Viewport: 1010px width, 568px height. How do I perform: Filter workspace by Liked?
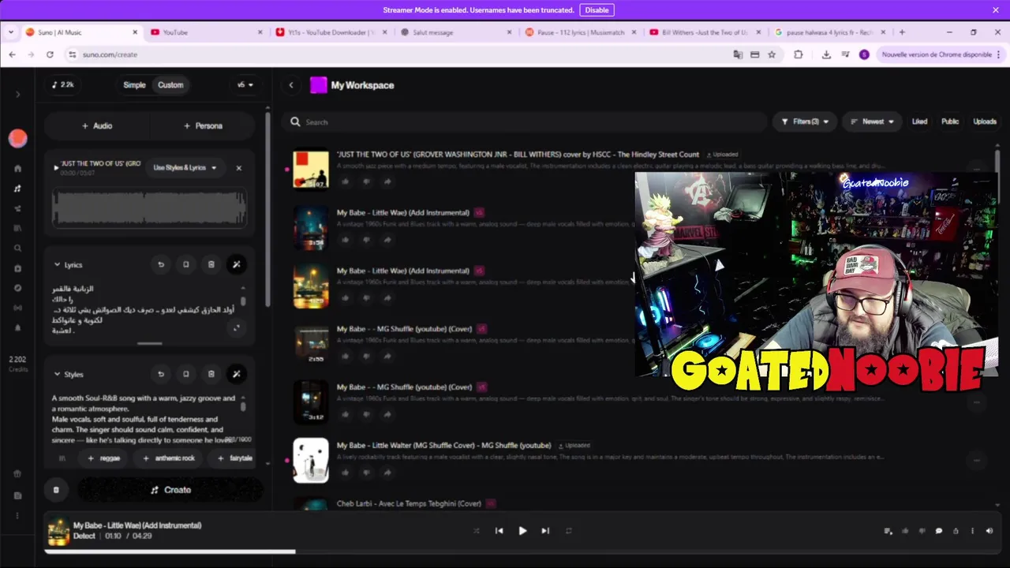919,121
